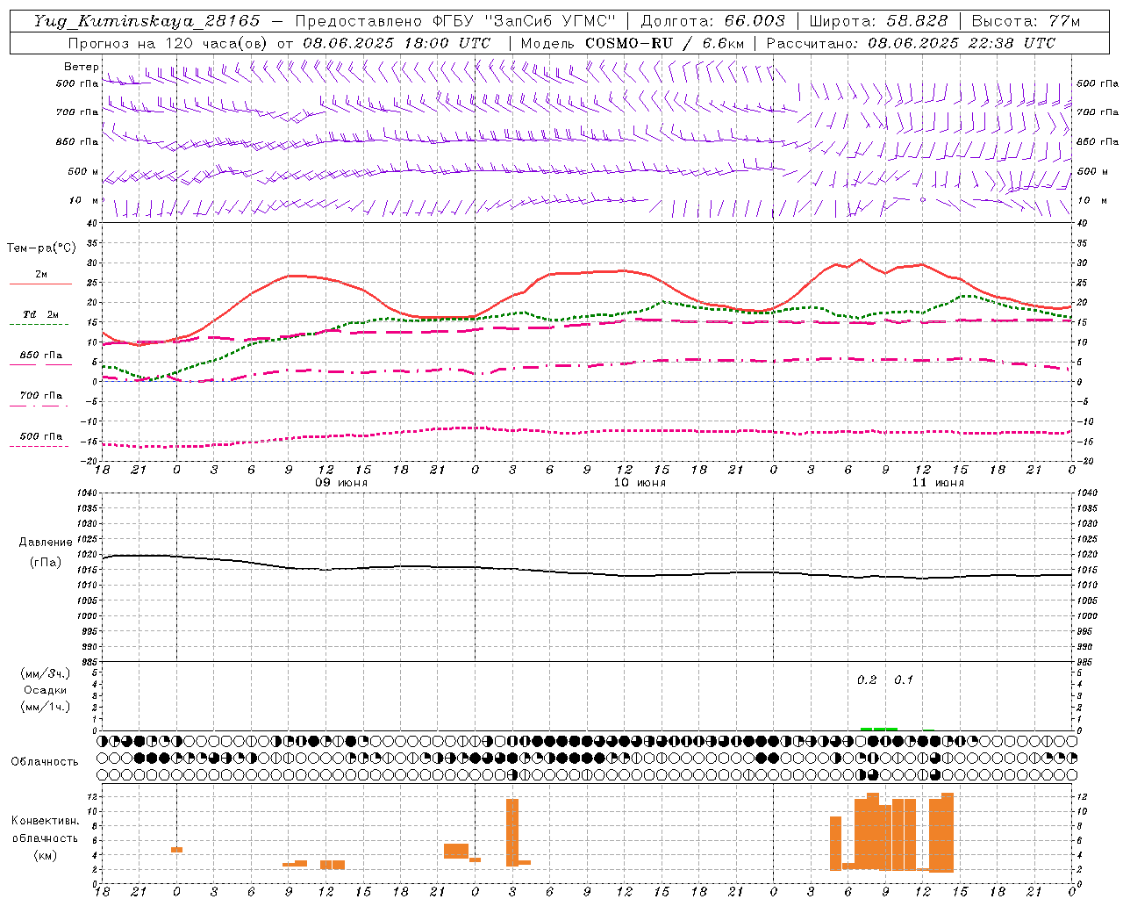Image resolution: width=1123 pixels, height=899 pixels.
Task: Click the Модель COSMO-RU / 6.6км text
Action: click(632, 43)
